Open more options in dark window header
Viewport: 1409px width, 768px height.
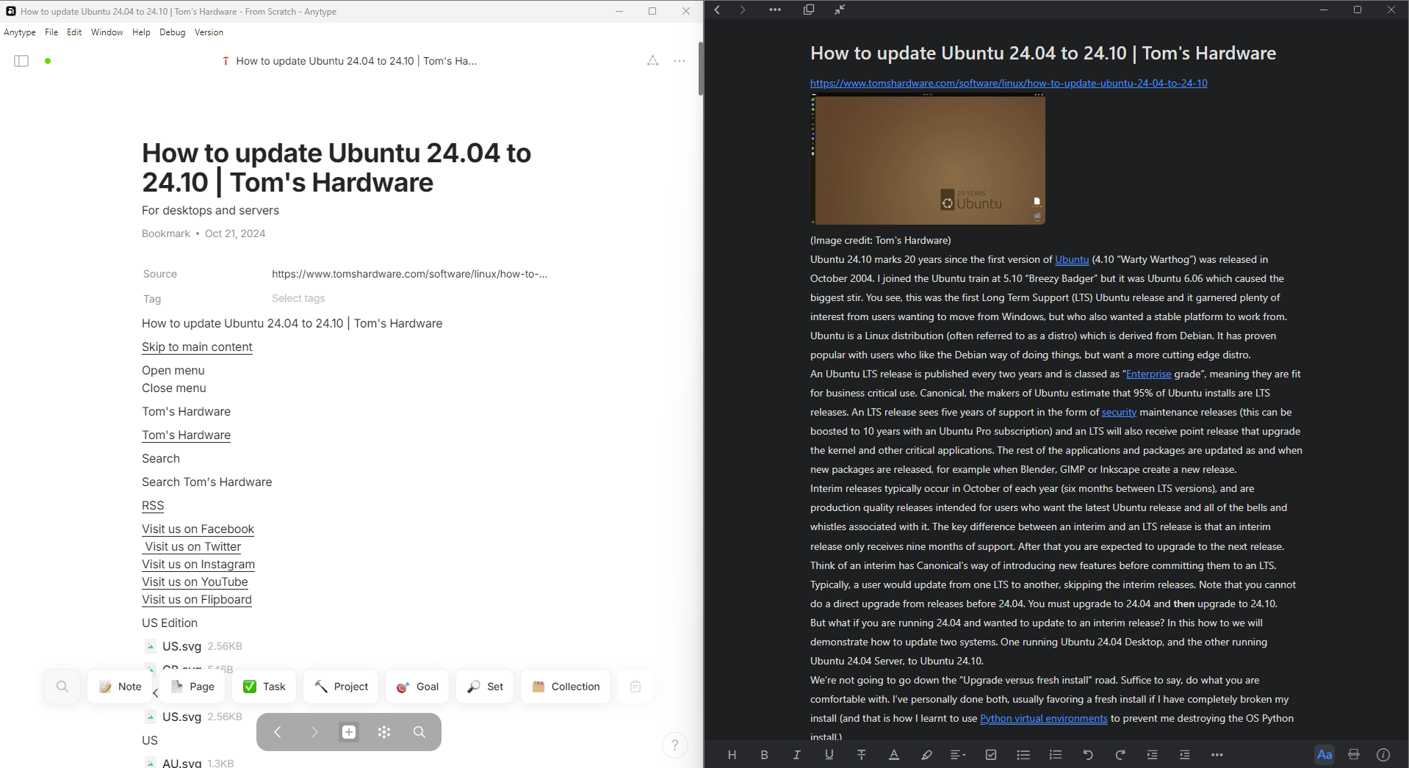[x=775, y=10]
